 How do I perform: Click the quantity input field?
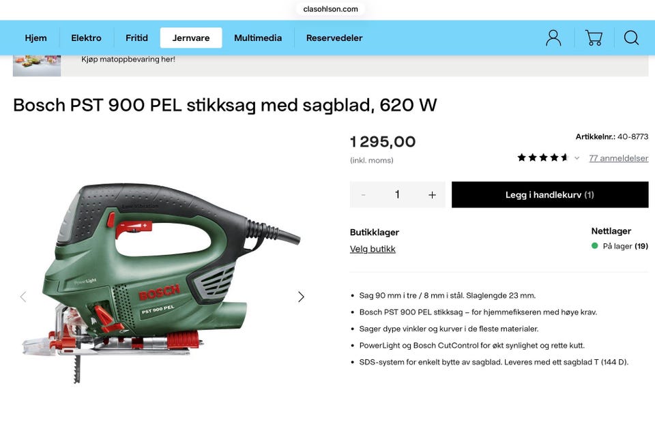[x=397, y=194]
